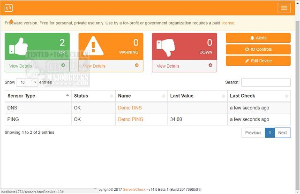Click the 34.00 last value cell
Screen dimensions: 300x194
(197, 119)
